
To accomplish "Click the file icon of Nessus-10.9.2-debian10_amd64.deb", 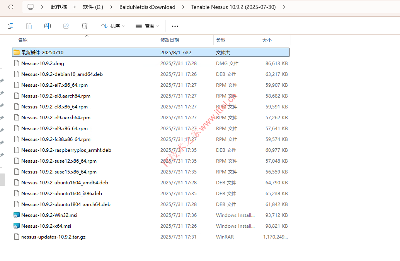I will 17,74.
